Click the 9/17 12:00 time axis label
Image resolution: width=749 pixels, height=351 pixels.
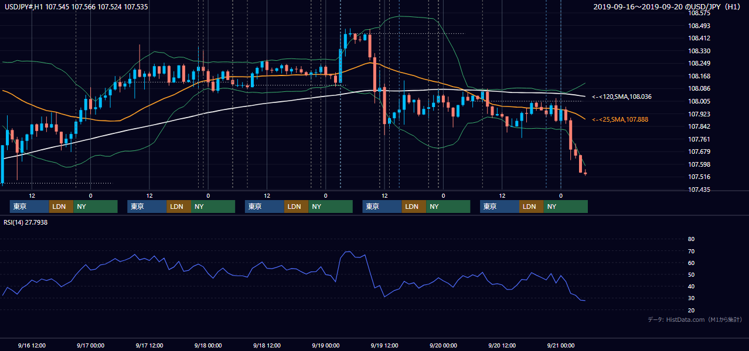149,345
